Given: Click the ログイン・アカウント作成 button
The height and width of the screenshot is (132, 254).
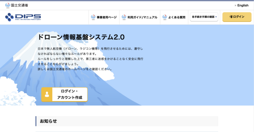Looking at the screenshot, I should click(x=70, y=94).
